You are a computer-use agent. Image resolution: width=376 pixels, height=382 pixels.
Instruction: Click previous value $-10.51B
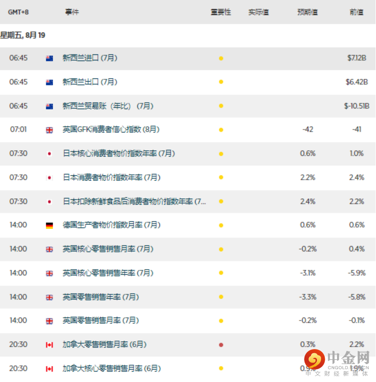pos(357,106)
